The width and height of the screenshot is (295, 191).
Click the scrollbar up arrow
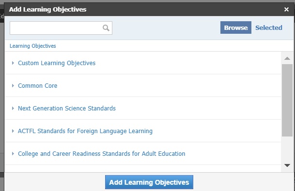pyautogui.click(x=287, y=58)
